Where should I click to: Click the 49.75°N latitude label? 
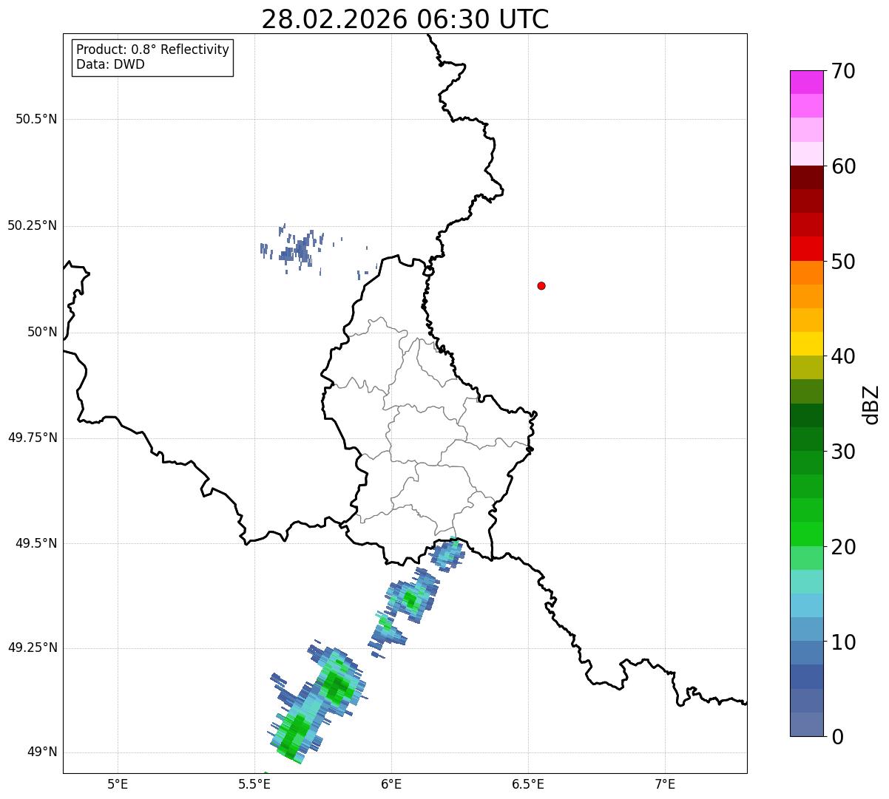[33, 438]
